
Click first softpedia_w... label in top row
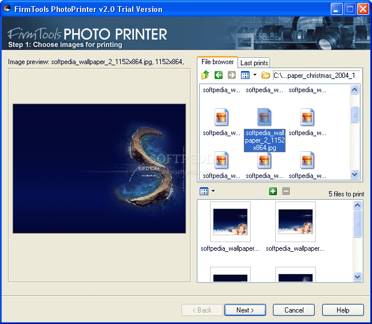tap(221, 90)
